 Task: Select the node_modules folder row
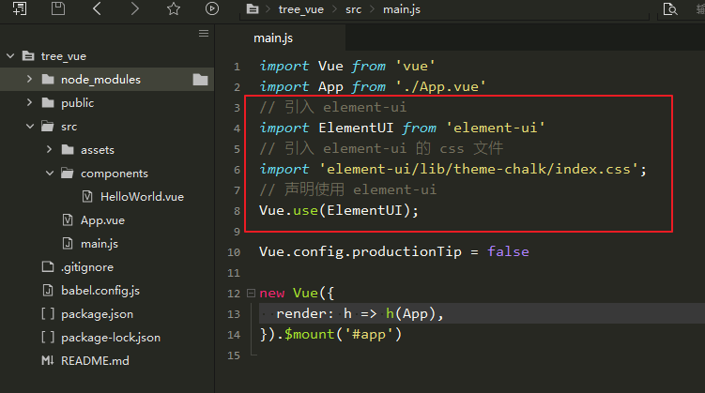[107, 80]
